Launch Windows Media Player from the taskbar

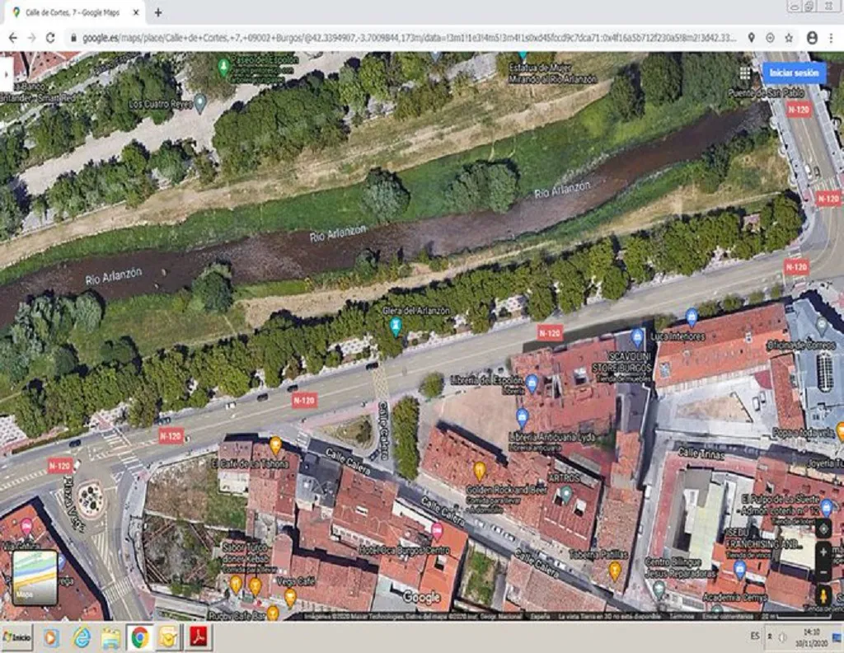pos(51,638)
